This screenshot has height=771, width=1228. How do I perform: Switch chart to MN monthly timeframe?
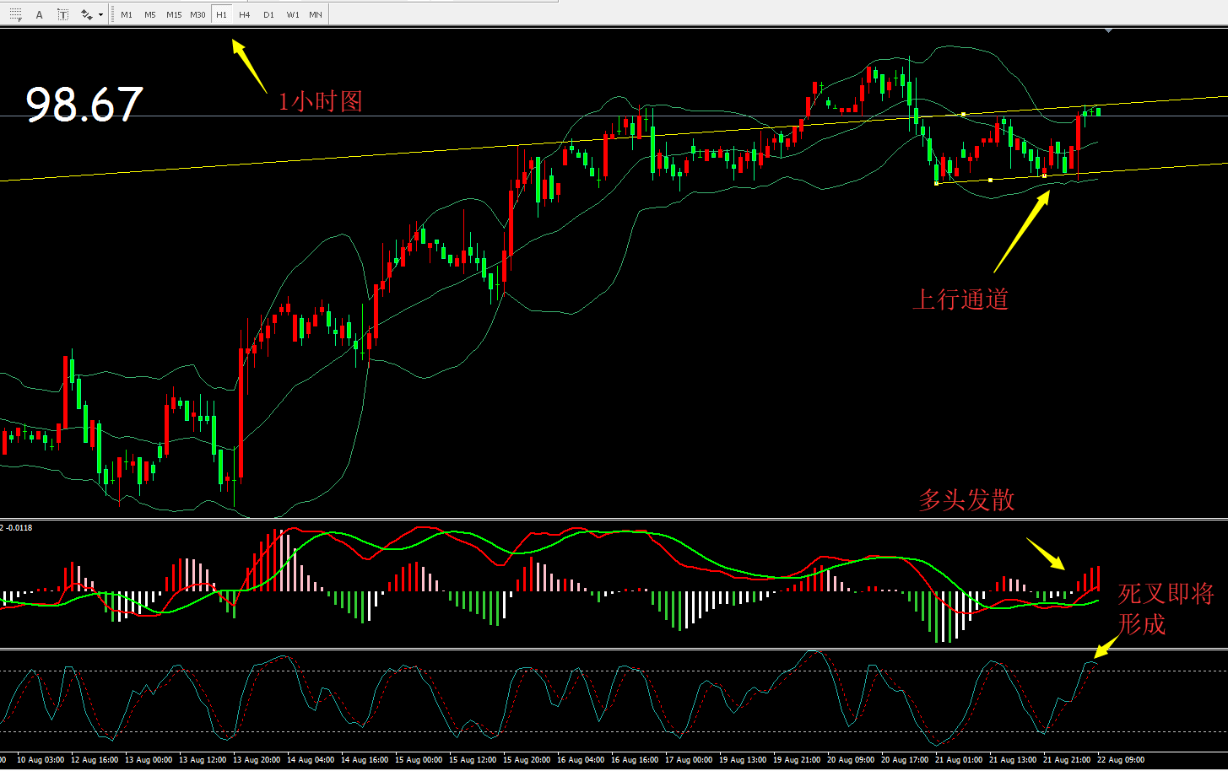coord(316,14)
